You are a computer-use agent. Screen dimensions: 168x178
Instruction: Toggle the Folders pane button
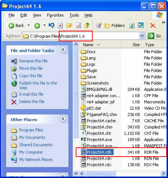pos(114,25)
